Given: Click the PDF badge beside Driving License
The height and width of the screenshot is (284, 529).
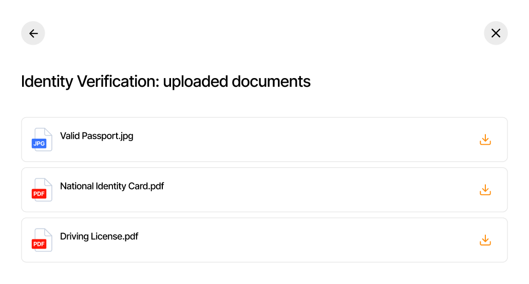Looking at the screenshot, I should tap(39, 244).
